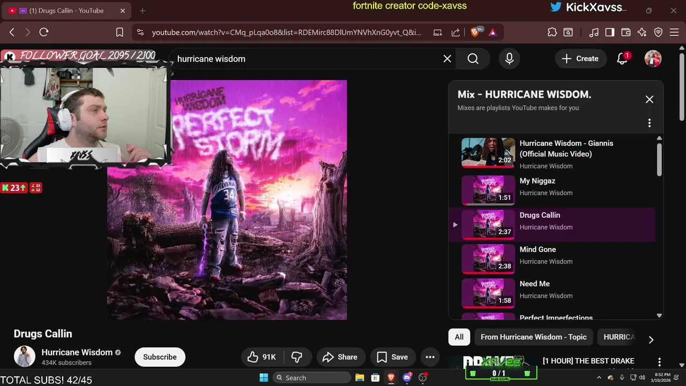Open Brave Rewards triangle icon
The width and height of the screenshot is (686, 386).
tap(493, 32)
